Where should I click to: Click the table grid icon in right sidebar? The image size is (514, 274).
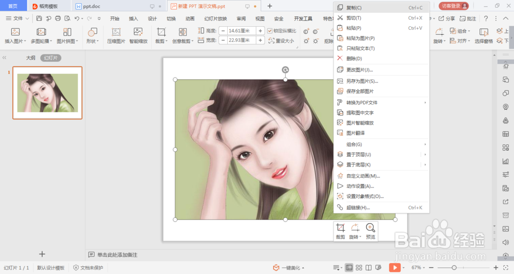coord(505,134)
